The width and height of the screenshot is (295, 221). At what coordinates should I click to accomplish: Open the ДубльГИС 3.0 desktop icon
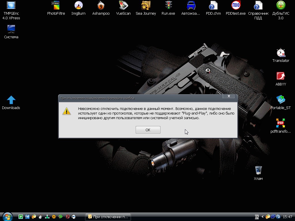281,10
